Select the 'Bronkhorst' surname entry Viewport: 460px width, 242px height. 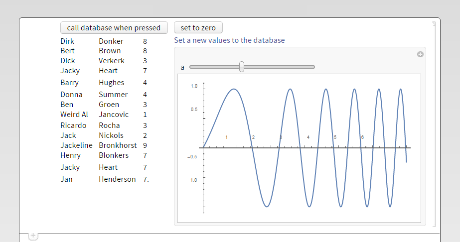tap(118, 145)
